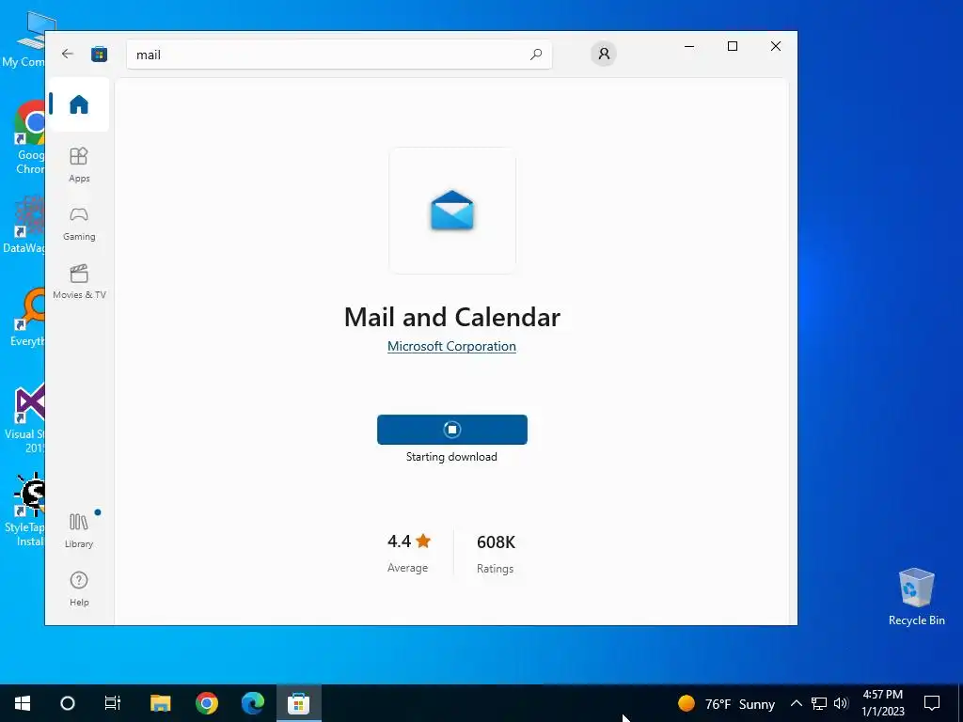Image resolution: width=963 pixels, height=722 pixels.
Task: Select the Everything search desktop shortcut
Action: [27, 318]
